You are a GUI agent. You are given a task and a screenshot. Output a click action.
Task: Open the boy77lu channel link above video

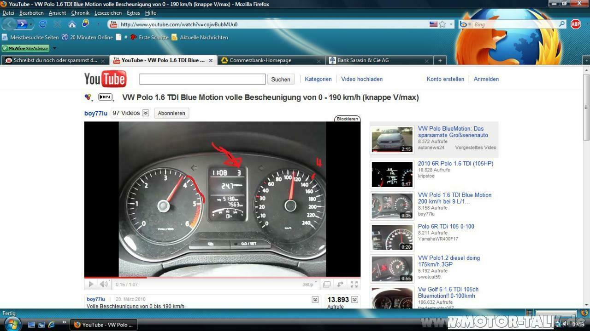tap(95, 114)
